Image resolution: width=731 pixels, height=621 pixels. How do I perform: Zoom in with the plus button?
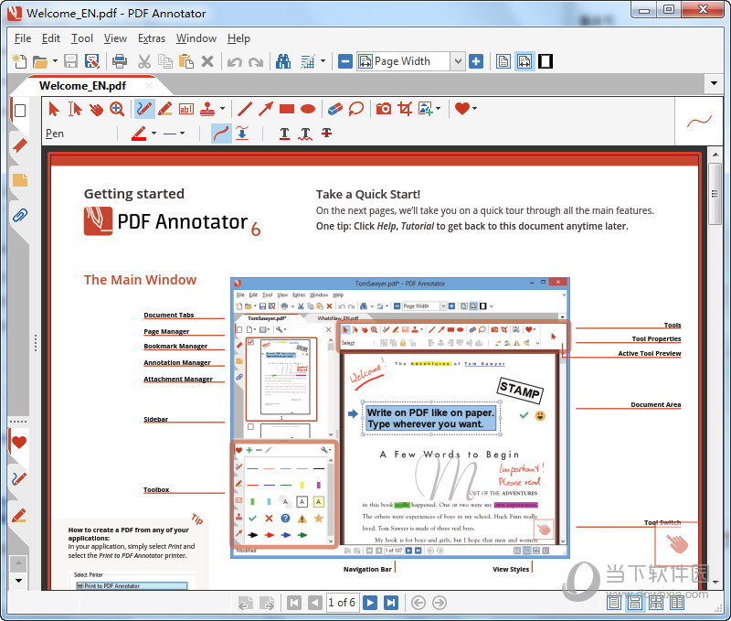[x=476, y=61]
